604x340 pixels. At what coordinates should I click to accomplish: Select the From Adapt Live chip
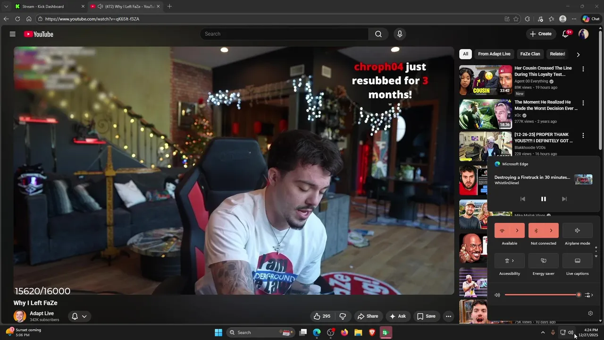tap(494, 54)
